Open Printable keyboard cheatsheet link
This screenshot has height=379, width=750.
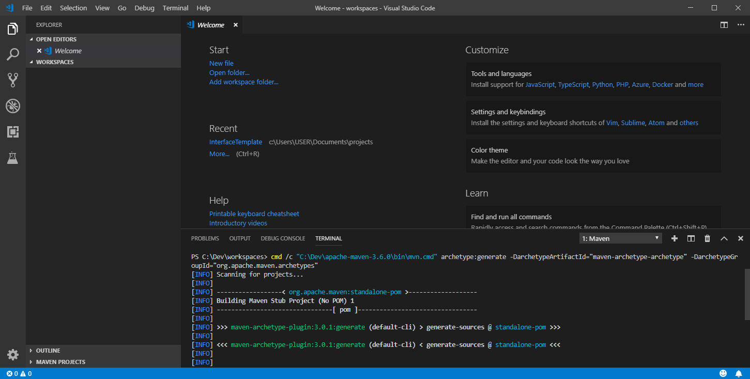[254, 214]
